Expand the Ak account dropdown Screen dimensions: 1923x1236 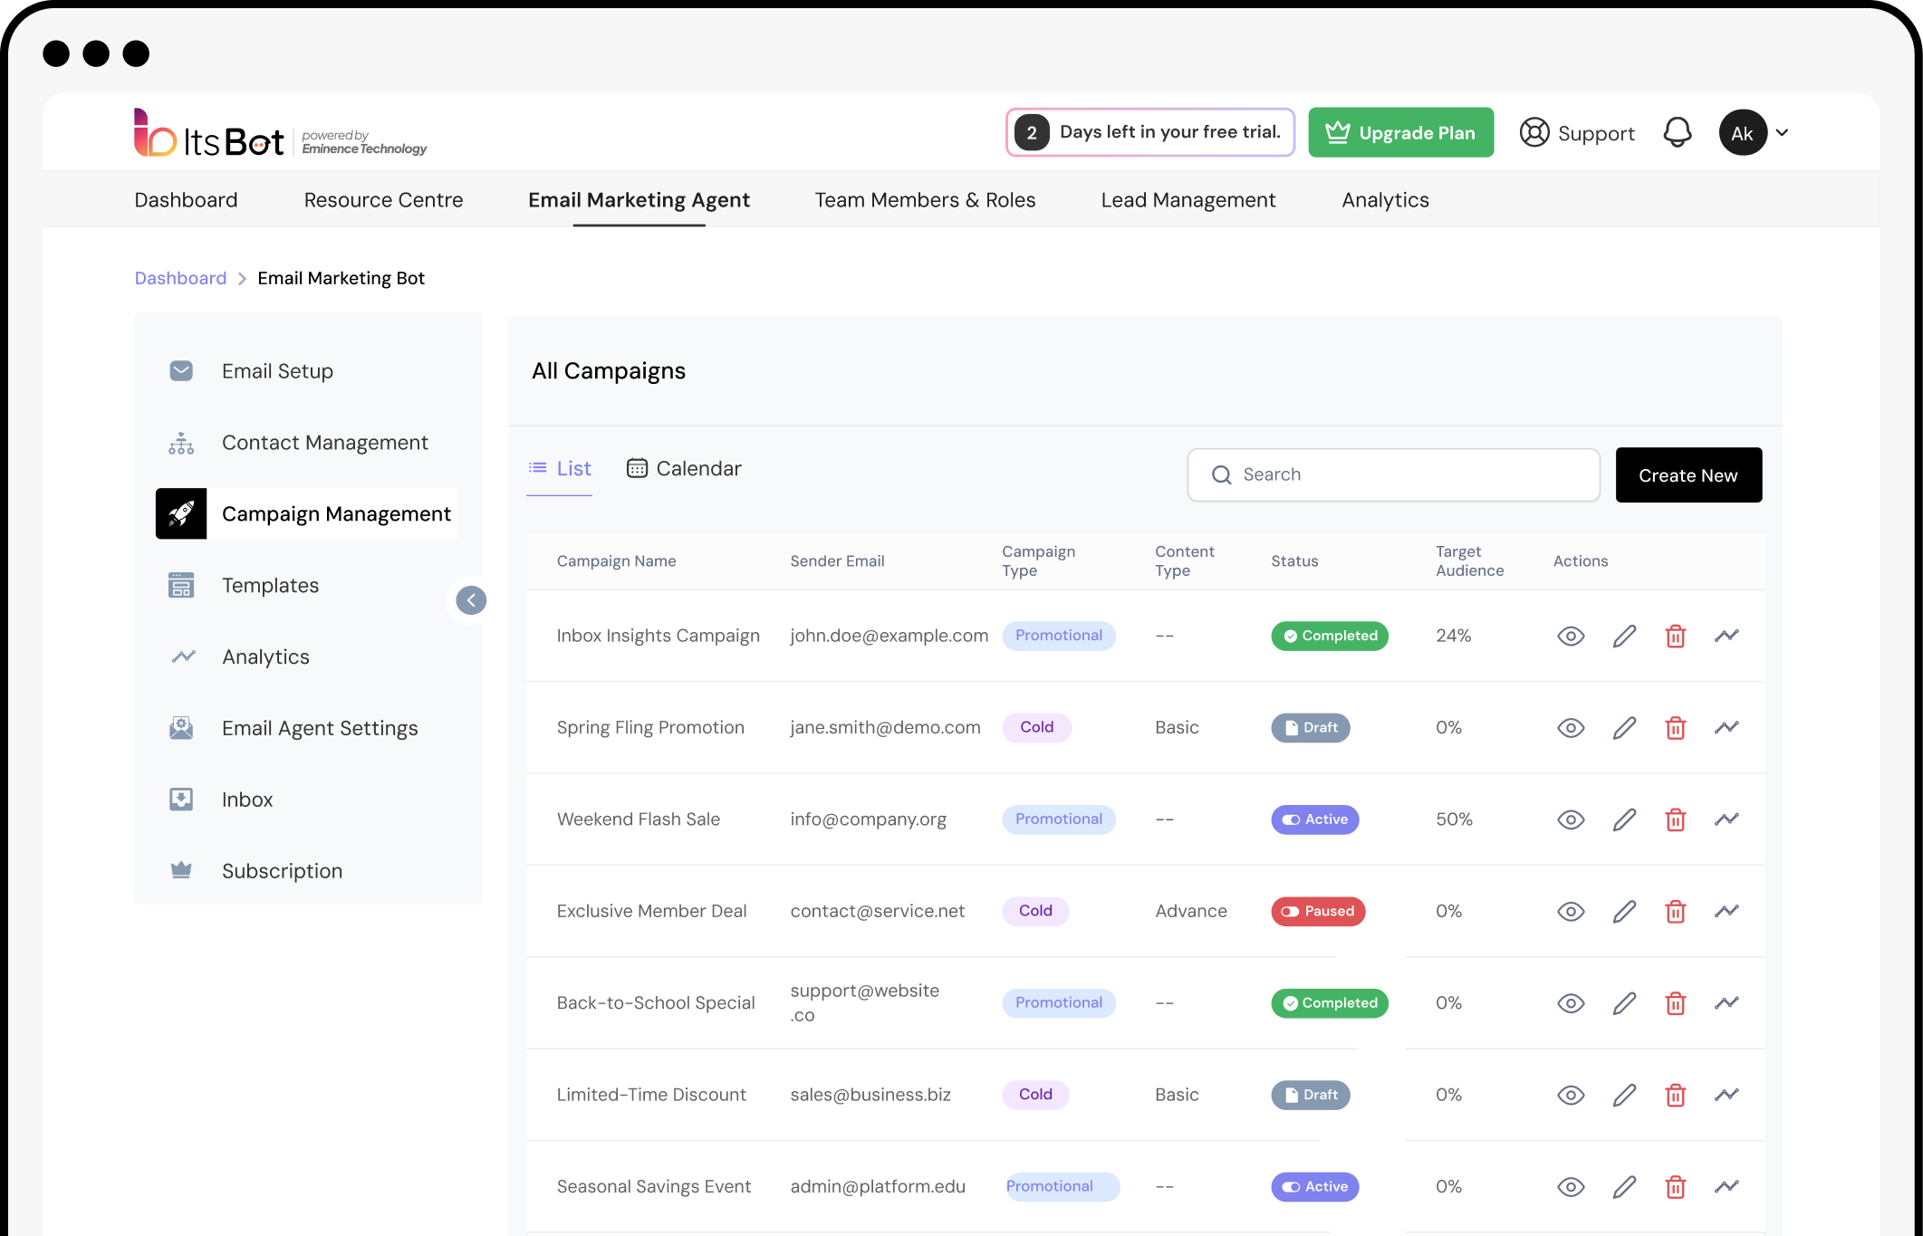click(x=1781, y=133)
